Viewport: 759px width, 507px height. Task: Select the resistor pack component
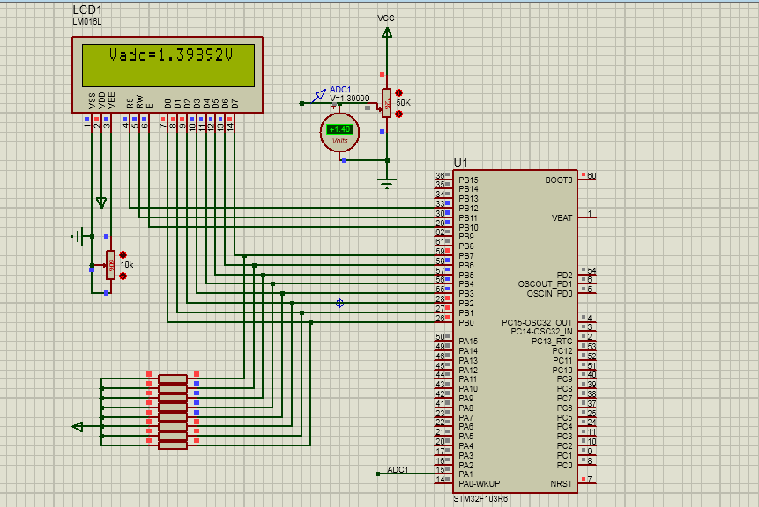[173, 412]
